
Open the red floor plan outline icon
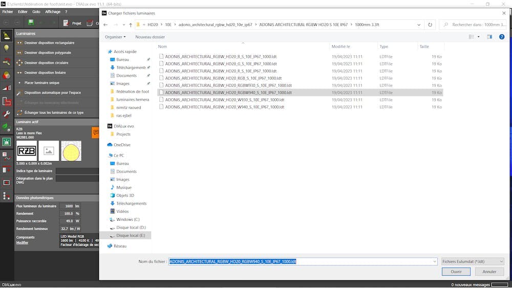click(7, 101)
